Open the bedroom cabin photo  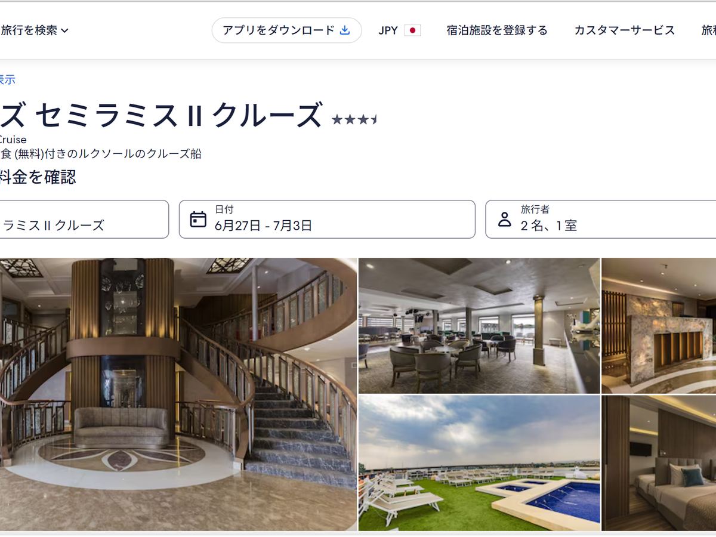point(659,463)
